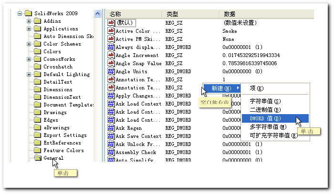Open the 新建(N) submenu entry
This screenshot has width=334, height=194.
click(222, 88)
